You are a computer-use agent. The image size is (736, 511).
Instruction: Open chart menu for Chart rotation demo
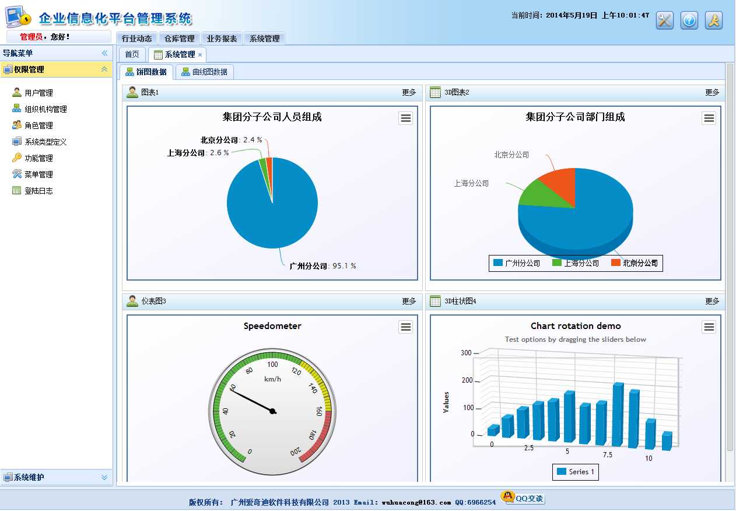[709, 327]
